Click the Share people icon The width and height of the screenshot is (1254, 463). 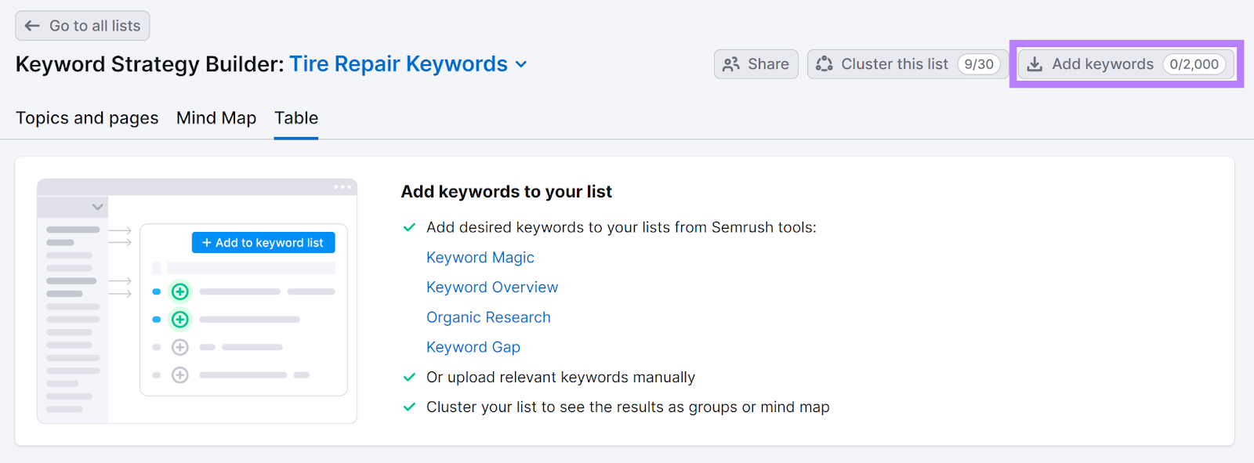tap(730, 64)
